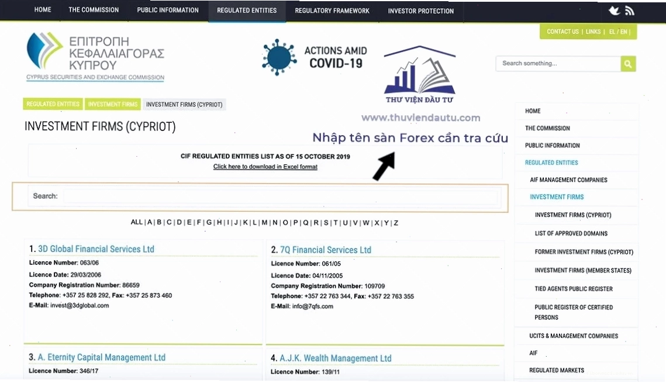The height and width of the screenshot is (383, 666).
Task: Click the CONTACT US link
Action: pos(563,32)
